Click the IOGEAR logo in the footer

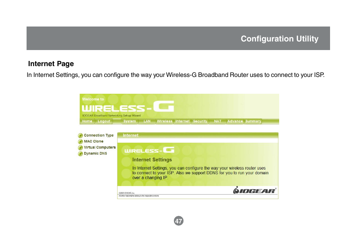point(254,190)
